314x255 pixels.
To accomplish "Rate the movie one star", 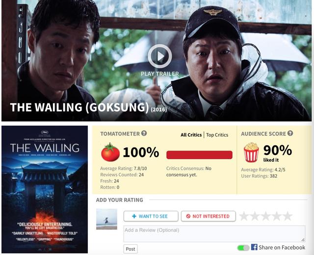I will tap(244, 216).
